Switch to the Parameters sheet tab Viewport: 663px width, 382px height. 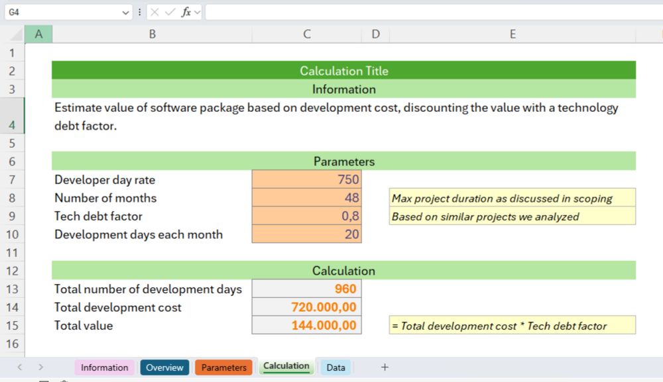[x=223, y=367]
